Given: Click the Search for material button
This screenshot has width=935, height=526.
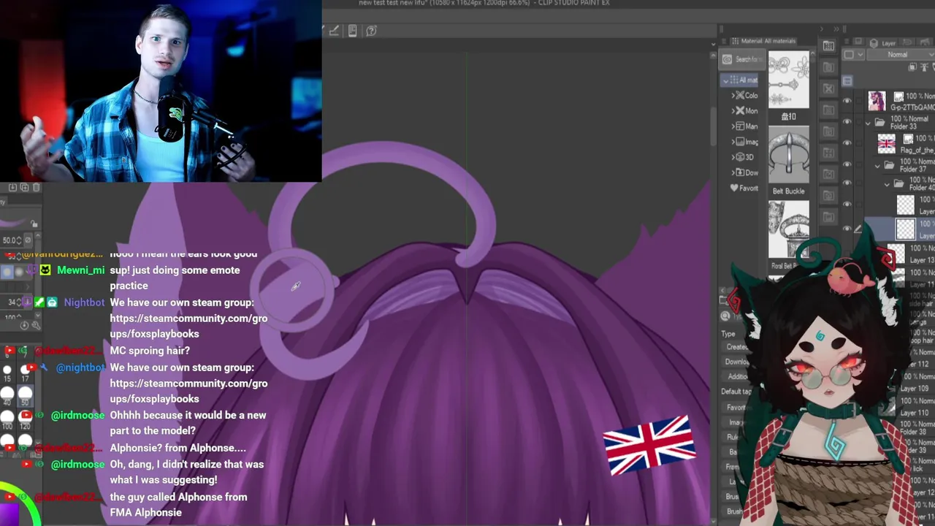Looking at the screenshot, I should click(x=741, y=59).
